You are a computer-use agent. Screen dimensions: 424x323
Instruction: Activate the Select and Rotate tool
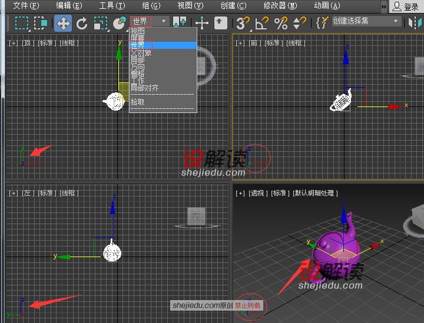click(x=82, y=23)
